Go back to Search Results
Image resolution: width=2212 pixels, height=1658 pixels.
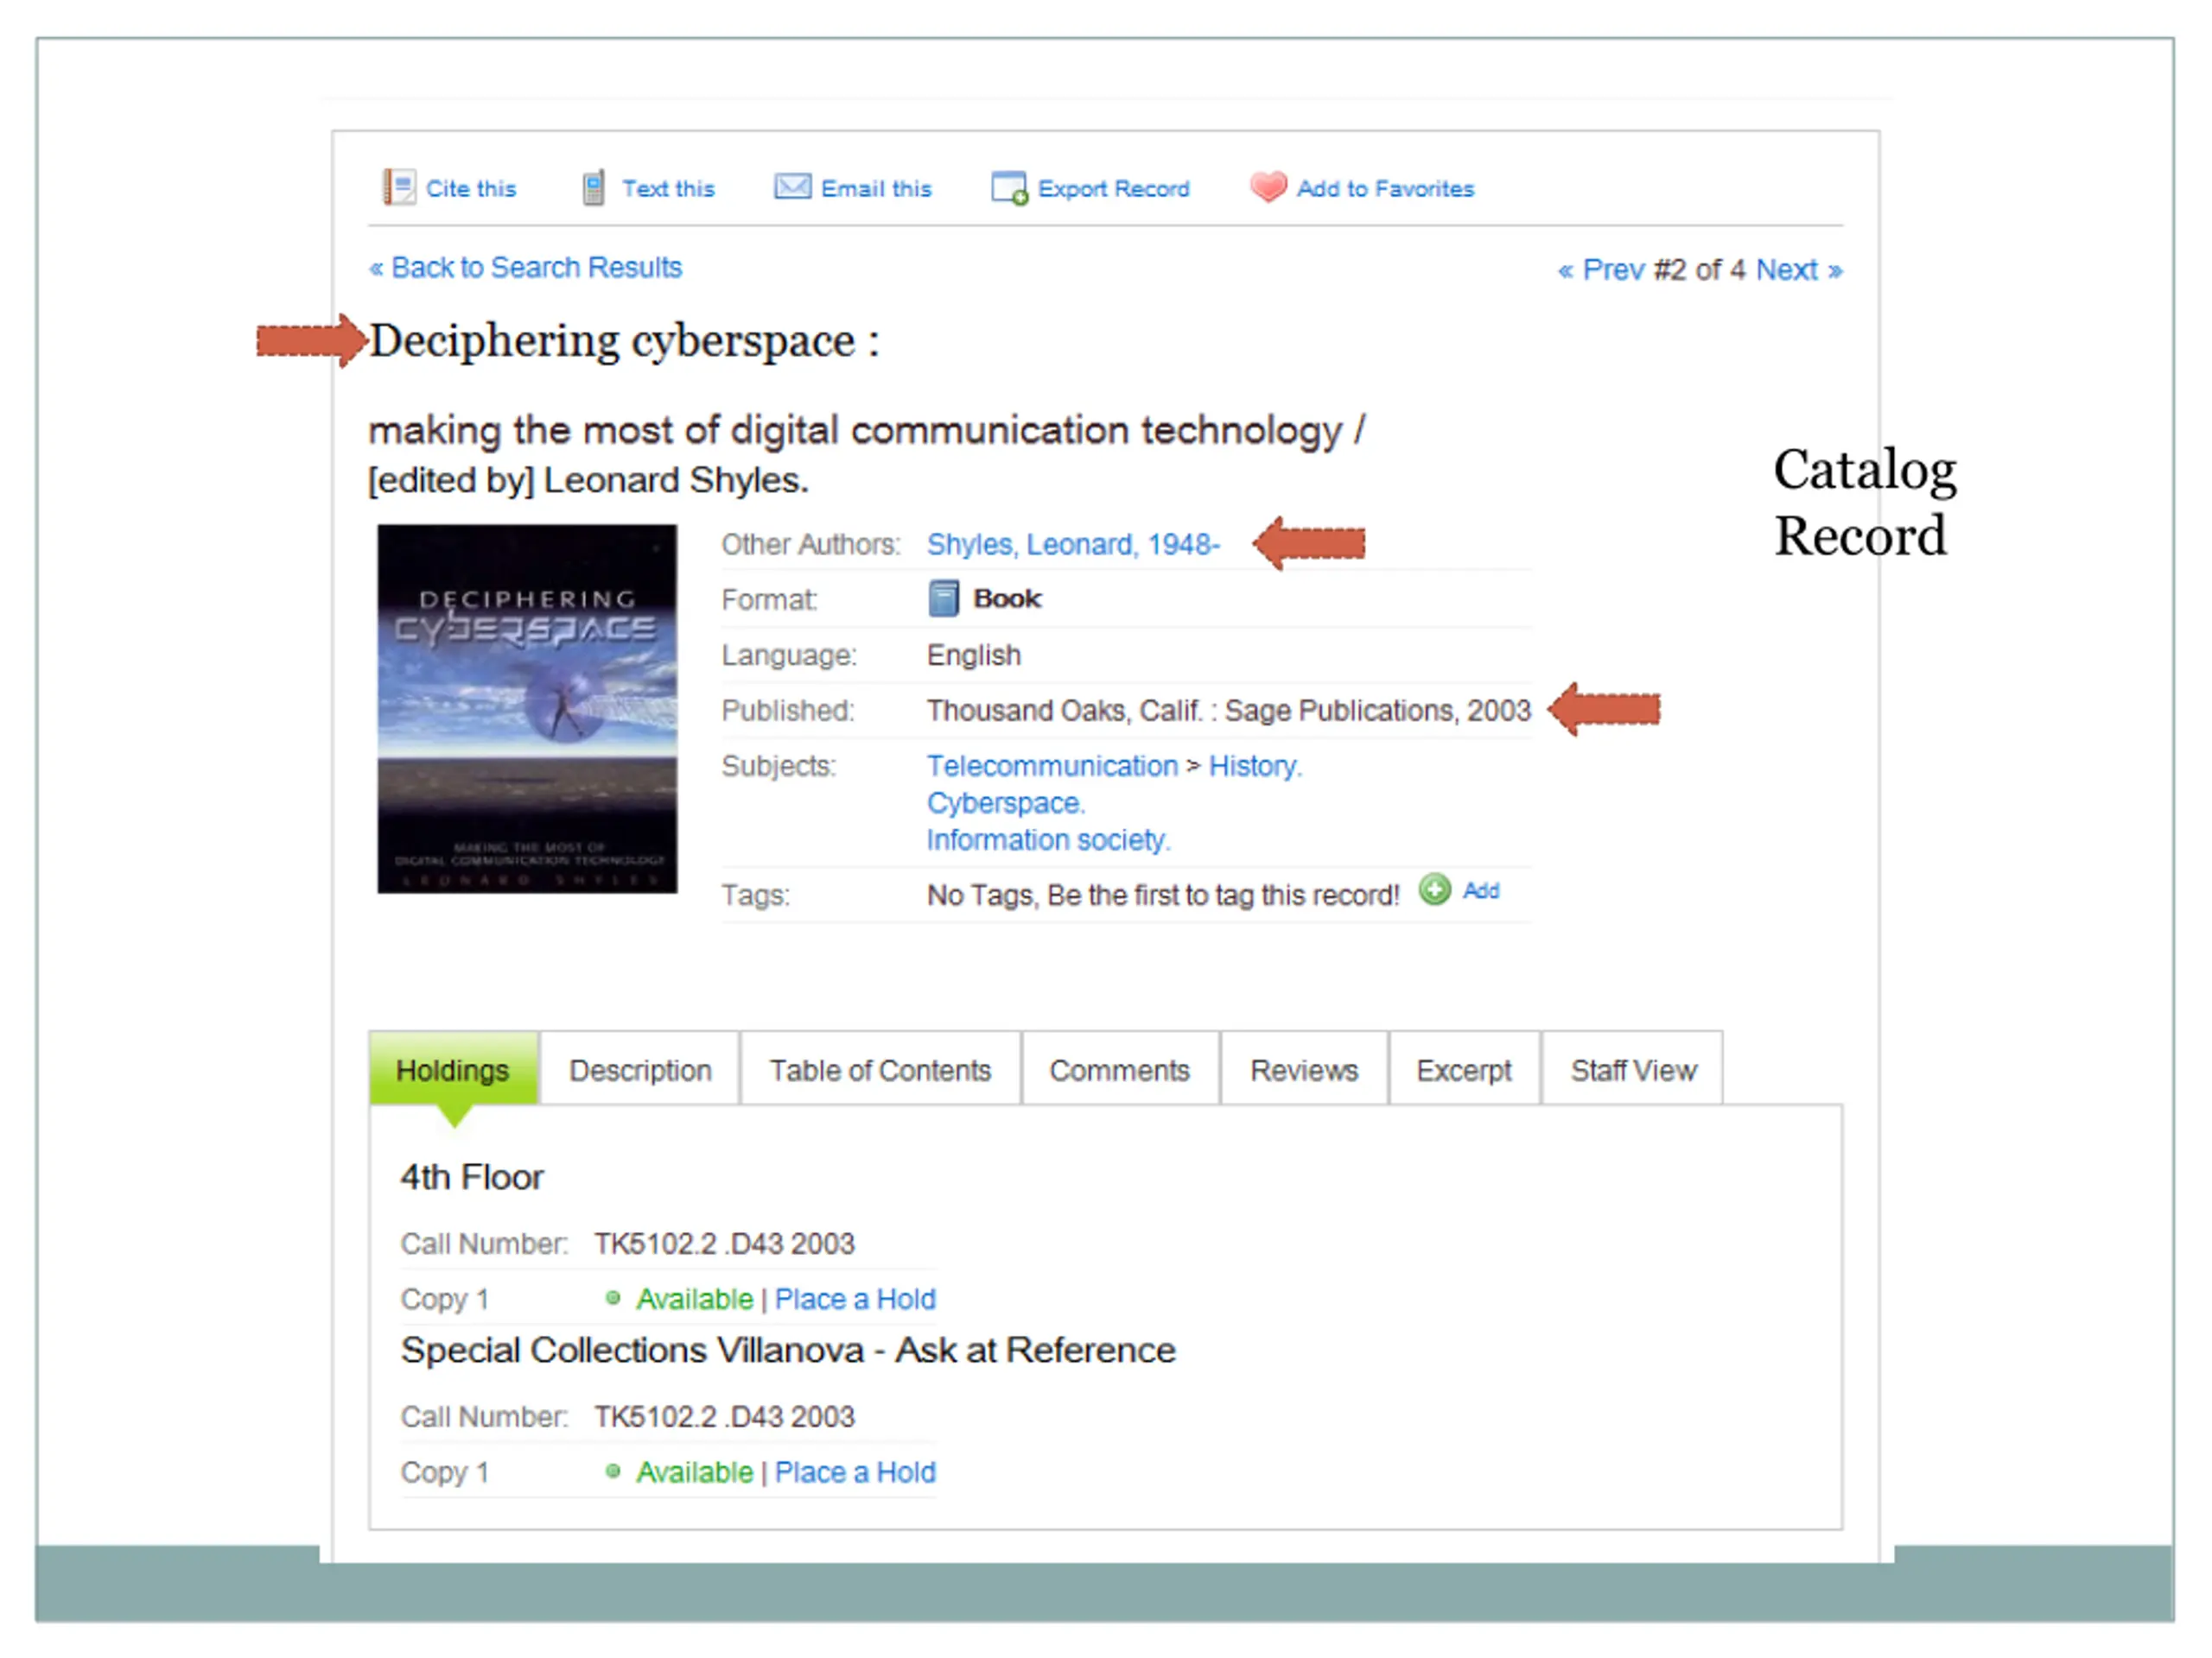(525, 268)
